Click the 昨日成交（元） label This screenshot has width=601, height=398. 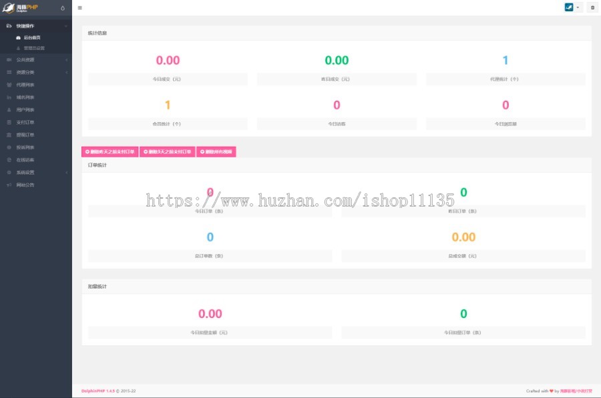pyautogui.click(x=335, y=79)
